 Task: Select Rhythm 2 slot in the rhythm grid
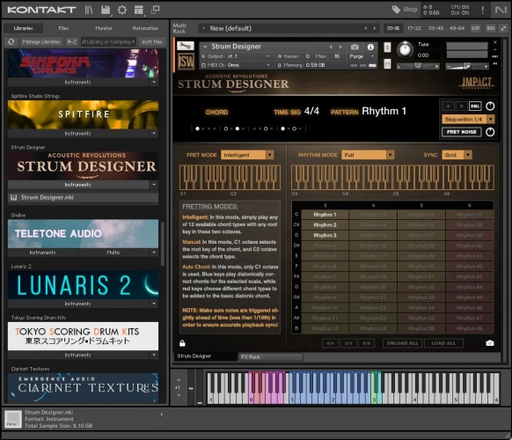click(325, 225)
